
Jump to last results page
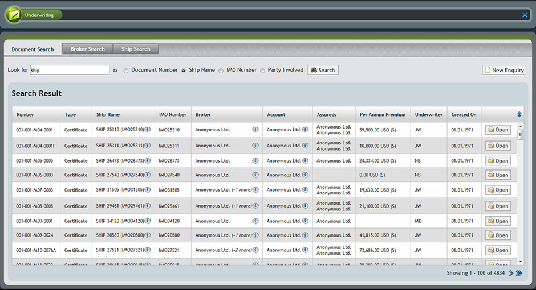(x=519, y=274)
